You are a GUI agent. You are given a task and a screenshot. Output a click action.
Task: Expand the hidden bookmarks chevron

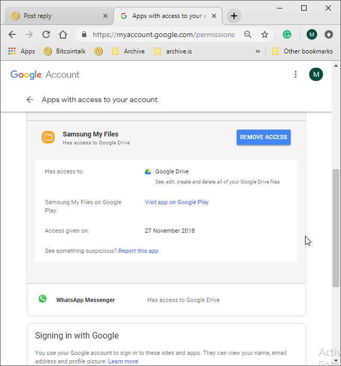(x=257, y=51)
